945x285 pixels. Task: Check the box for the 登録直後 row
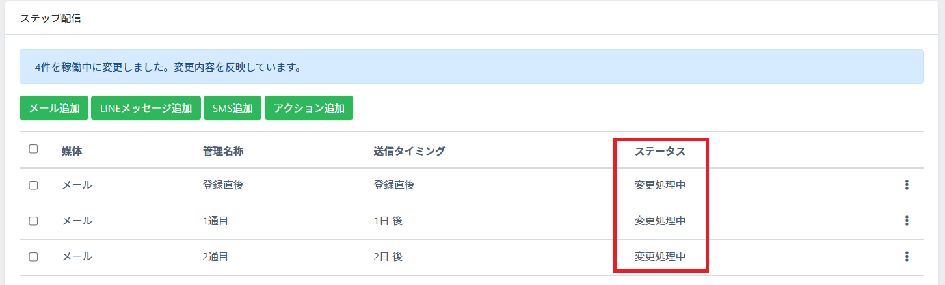click(33, 185)
